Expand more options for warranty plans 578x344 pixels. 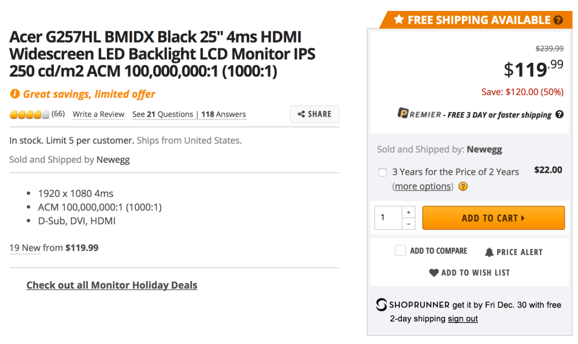point(423,186)
